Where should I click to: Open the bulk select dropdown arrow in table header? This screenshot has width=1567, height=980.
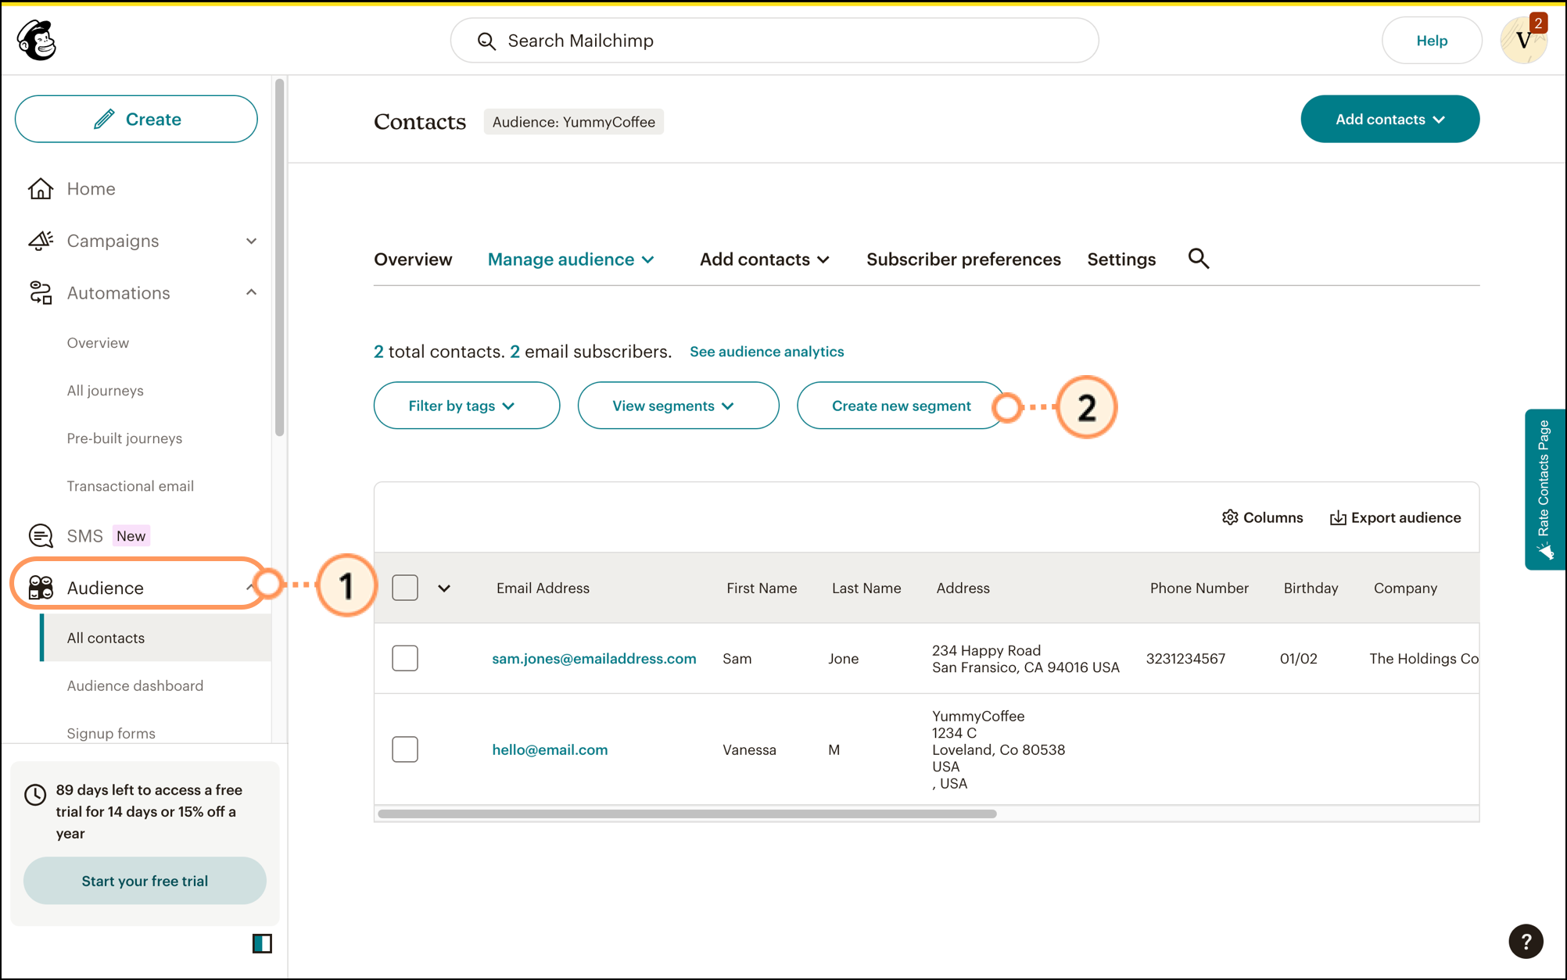444,588
